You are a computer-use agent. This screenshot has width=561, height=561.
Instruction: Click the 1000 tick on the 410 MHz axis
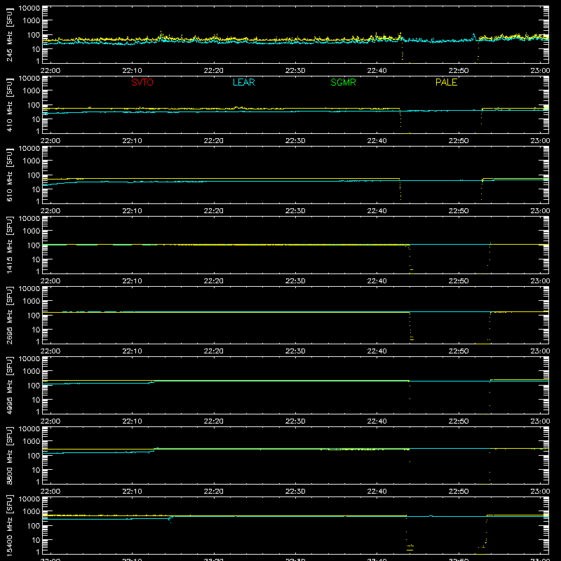click(x=32, y=90)
